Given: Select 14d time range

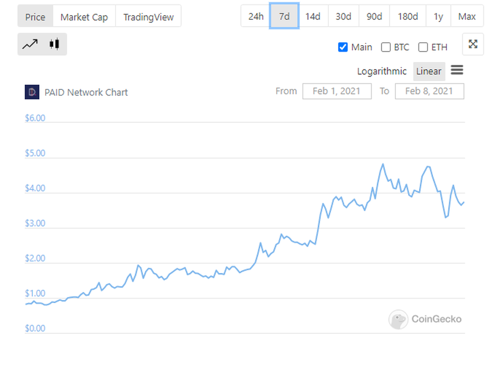Looking at the screenshot, I should coord(313,16).
